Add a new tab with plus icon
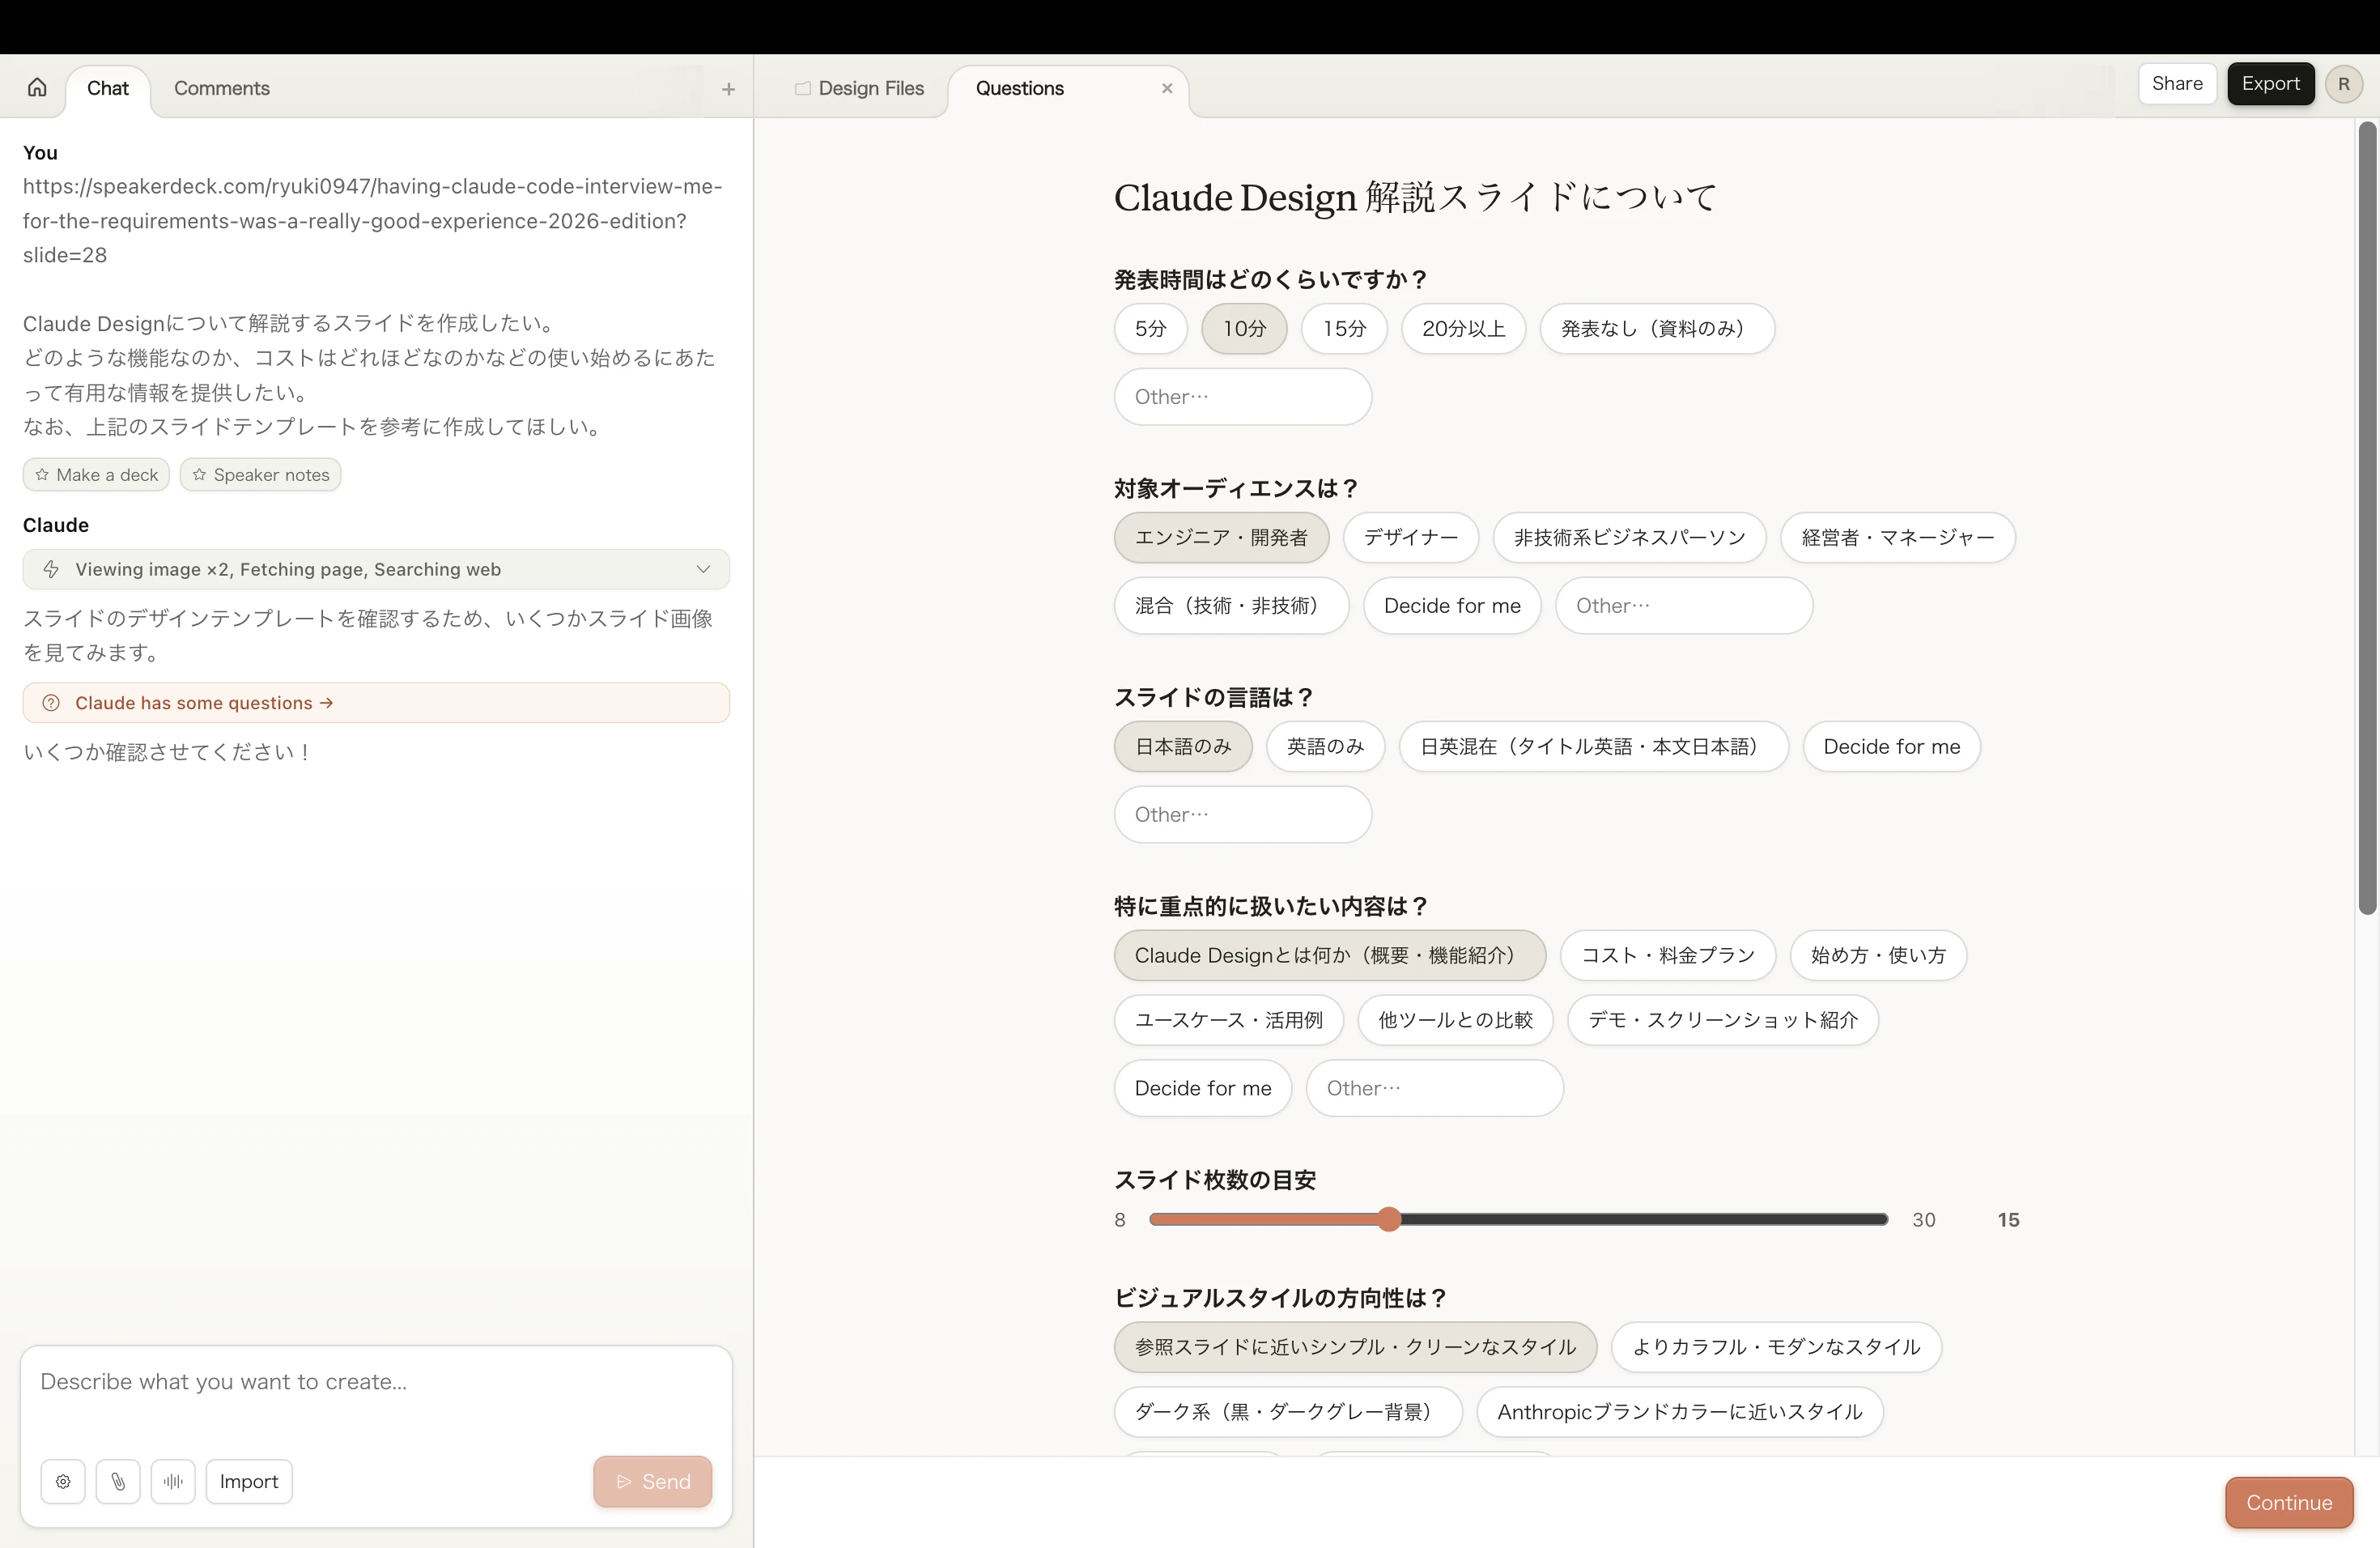 point(728,89)
